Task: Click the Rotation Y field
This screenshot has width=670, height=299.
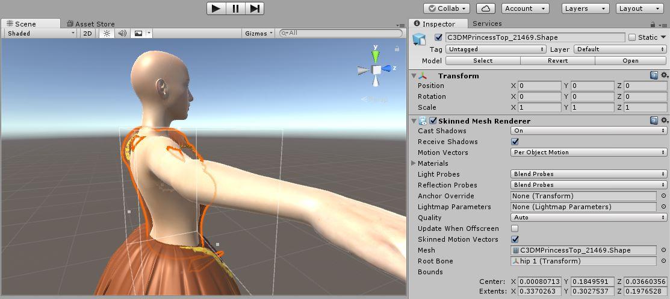Action: pos(593,96)
